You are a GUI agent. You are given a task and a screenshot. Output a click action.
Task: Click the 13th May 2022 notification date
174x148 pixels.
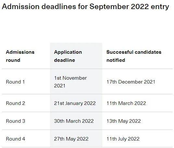(124, 121)
